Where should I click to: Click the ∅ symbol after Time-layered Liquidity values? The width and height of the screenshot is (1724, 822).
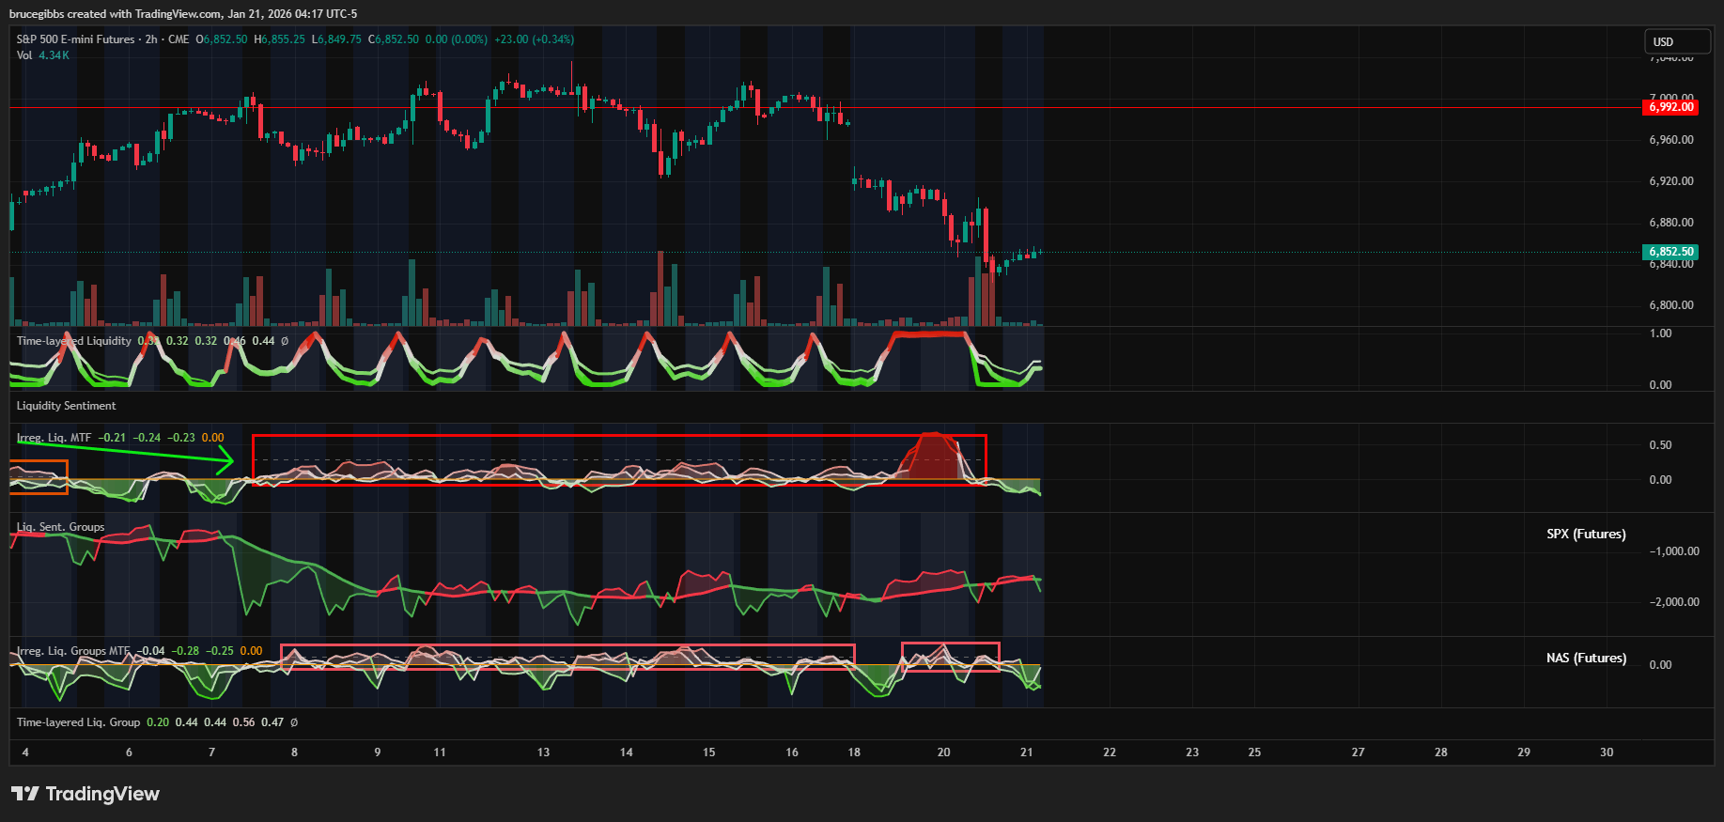285,341
